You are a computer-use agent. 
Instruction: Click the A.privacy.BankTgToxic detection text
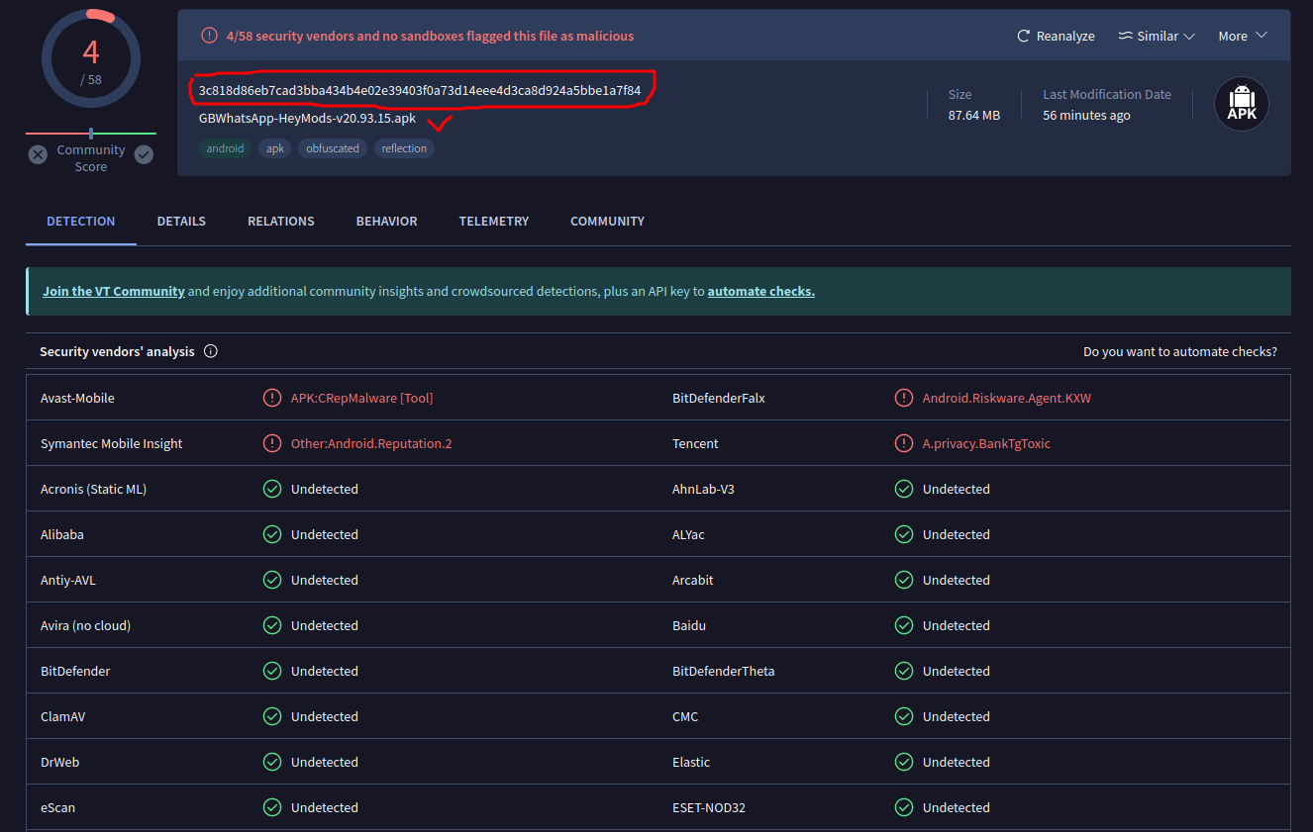(986, 443)
